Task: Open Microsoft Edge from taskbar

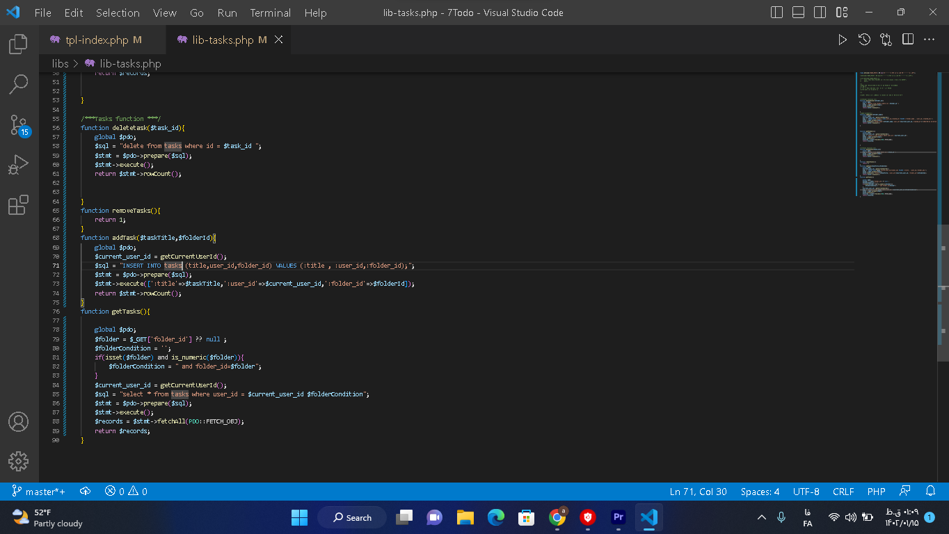Action: 496,517
